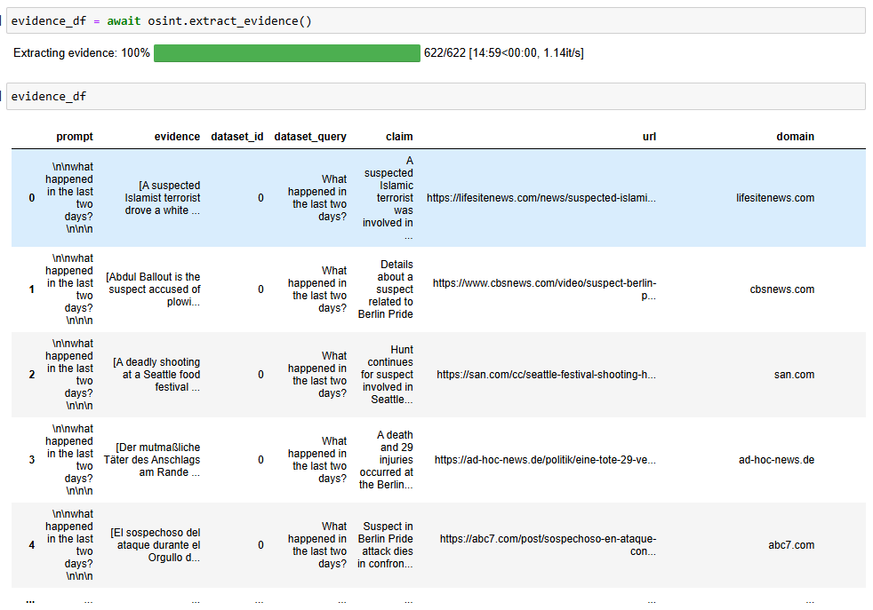Click the dataset_query cell in row 3

pos(316,460)
